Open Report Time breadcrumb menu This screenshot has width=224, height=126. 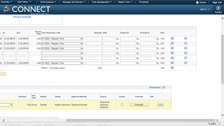click(x=125, y=2)
